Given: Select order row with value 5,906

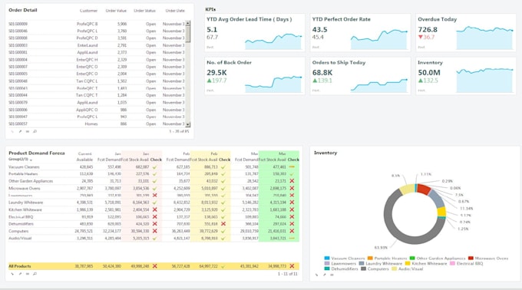Looking at the screenshot, I should [x=97, y=24].
